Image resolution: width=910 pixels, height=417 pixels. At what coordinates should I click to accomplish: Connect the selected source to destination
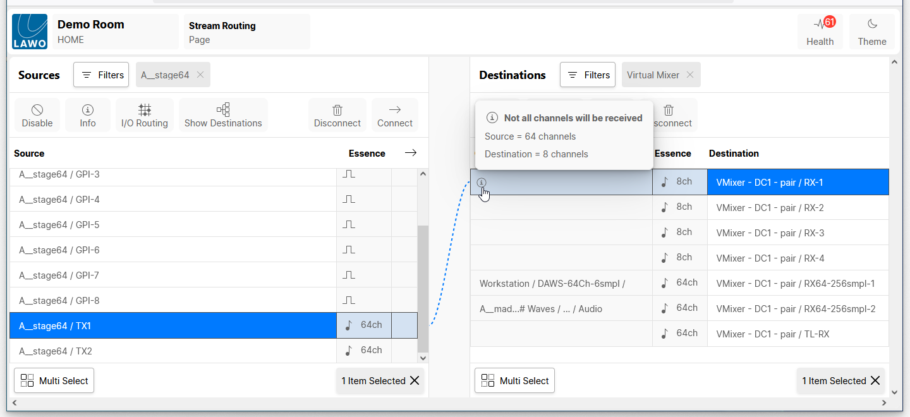click(x=395, y=116)
